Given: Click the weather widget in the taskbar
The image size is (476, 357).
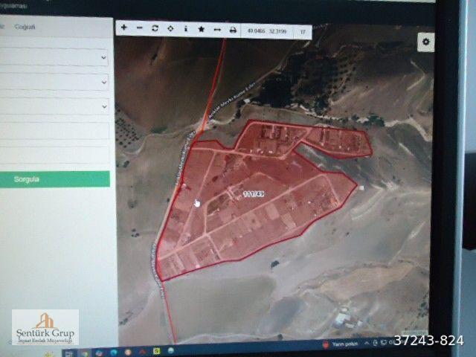Looking at the screenshot, I should click(x=344, y=344).
